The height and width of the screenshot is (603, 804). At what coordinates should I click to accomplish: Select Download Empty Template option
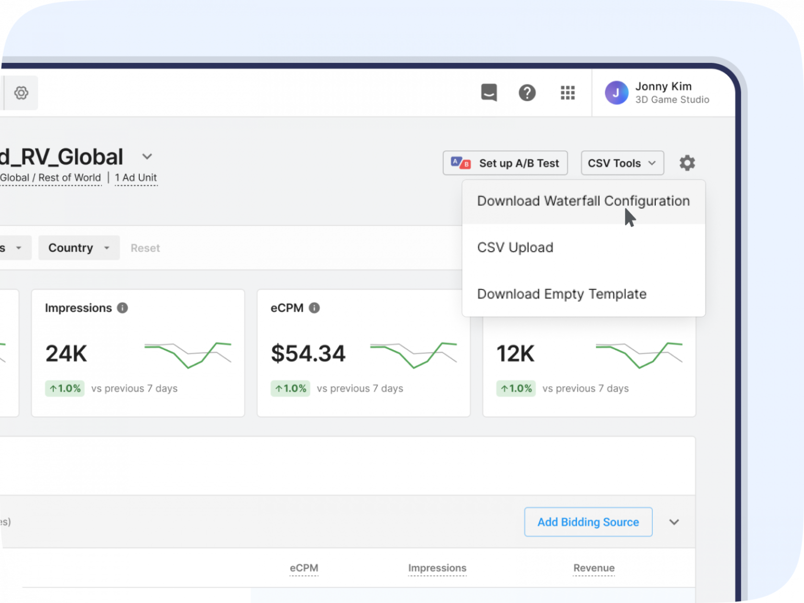coord(562,294)
